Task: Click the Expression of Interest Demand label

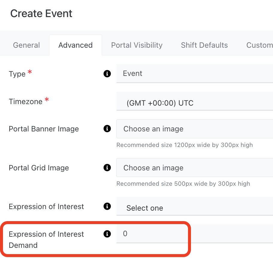Action: point(46,239)
